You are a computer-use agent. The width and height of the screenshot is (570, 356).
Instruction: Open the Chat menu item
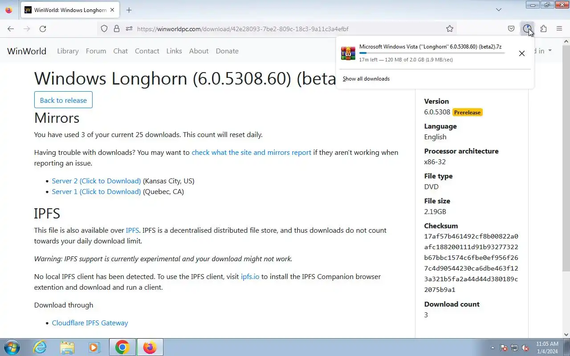point(120,51)
